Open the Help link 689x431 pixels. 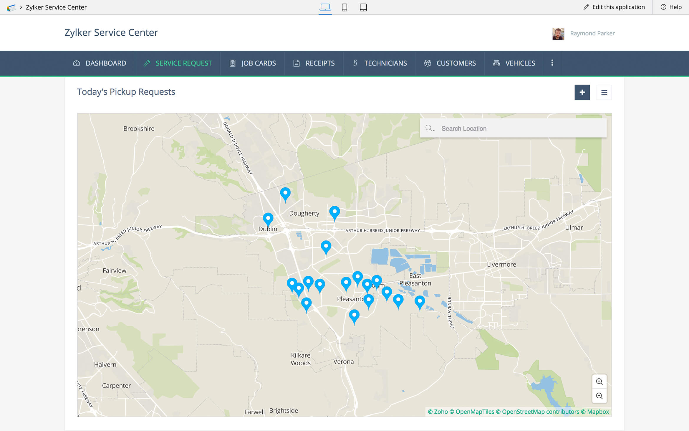coord(671,7)
